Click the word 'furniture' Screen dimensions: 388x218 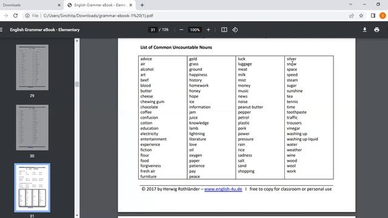[148, 176]
